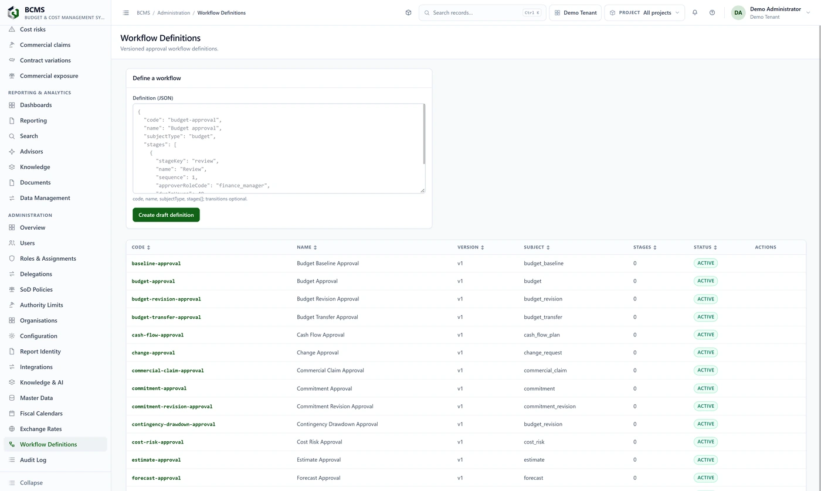Sort the table by the Code column
821x491 pixels.
[x=141, y=247]
